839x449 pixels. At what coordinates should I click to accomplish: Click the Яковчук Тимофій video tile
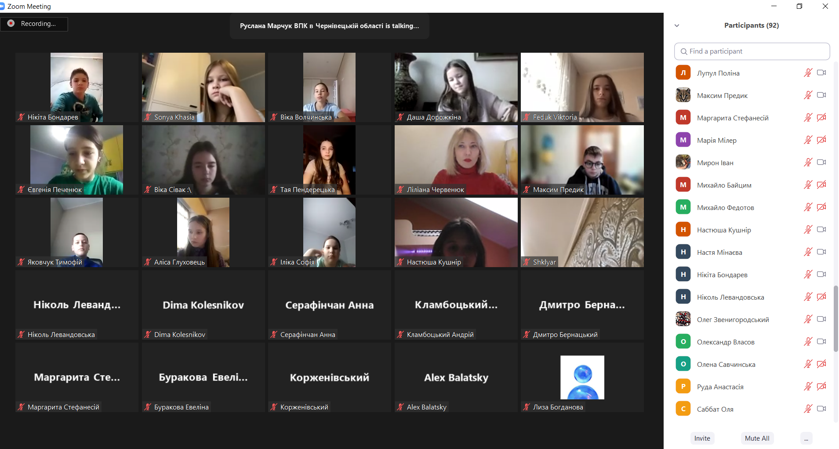point(77,232)
